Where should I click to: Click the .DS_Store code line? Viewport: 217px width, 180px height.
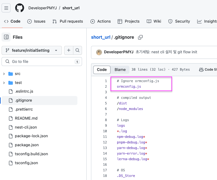126,176
